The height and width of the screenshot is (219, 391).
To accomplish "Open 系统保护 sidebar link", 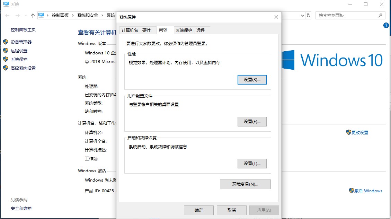I will 19,59.
